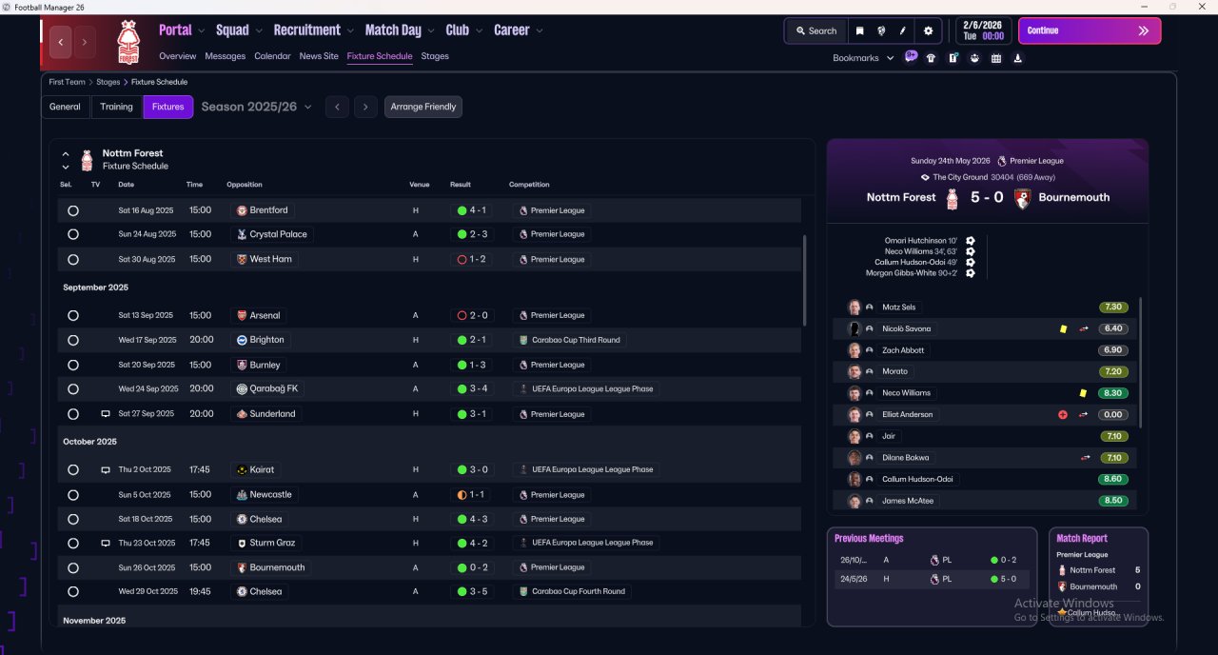1218x655 pixels.
Task: Go to next season with right arrow button
Action: coord(365,107)
